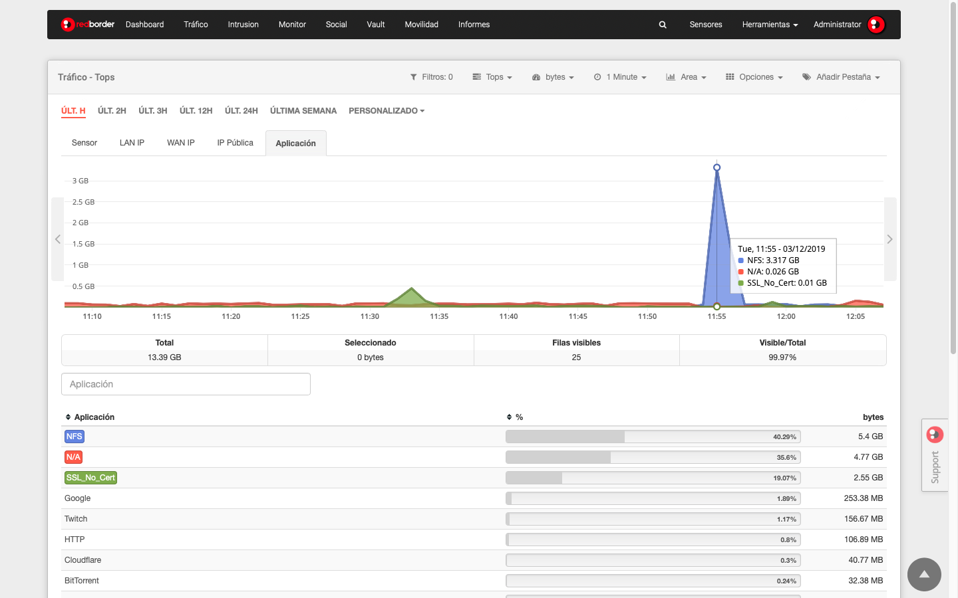Open the Sensores page

tap(706, 25)
